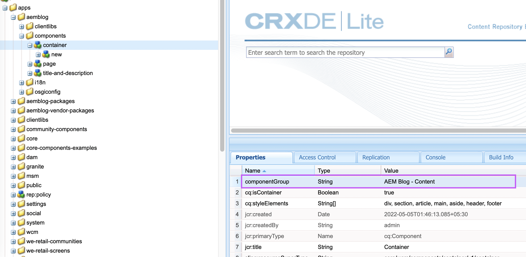Expand the we-retail-communities folder
The image size is (526, 257).
pos(13,242)
